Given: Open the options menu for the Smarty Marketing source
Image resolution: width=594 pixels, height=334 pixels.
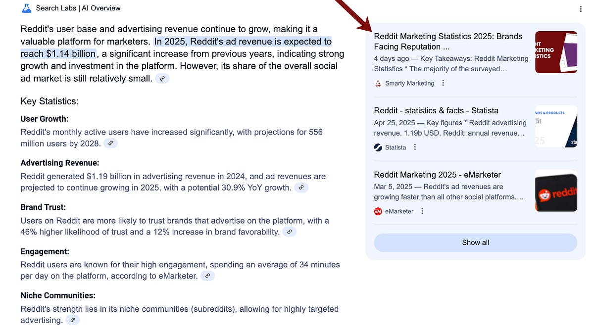Looking at the screenshot, I should (443, 83).
